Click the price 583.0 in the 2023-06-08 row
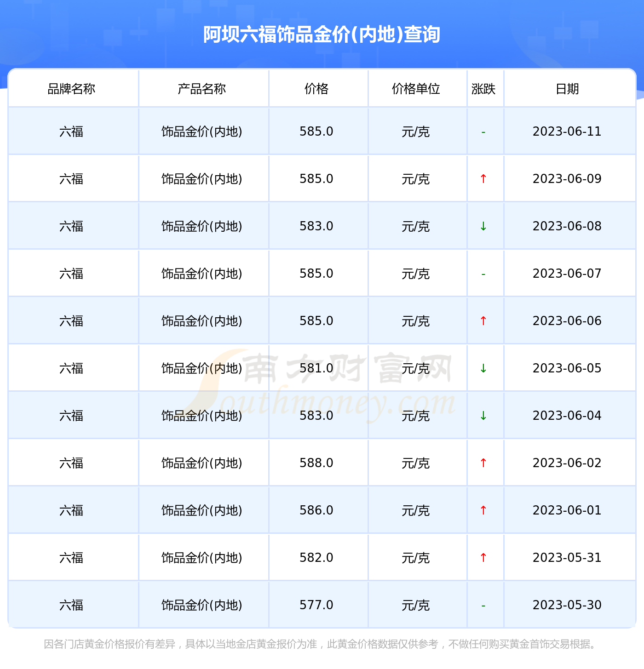Viewport: 644px width, 669px height. 316,226
